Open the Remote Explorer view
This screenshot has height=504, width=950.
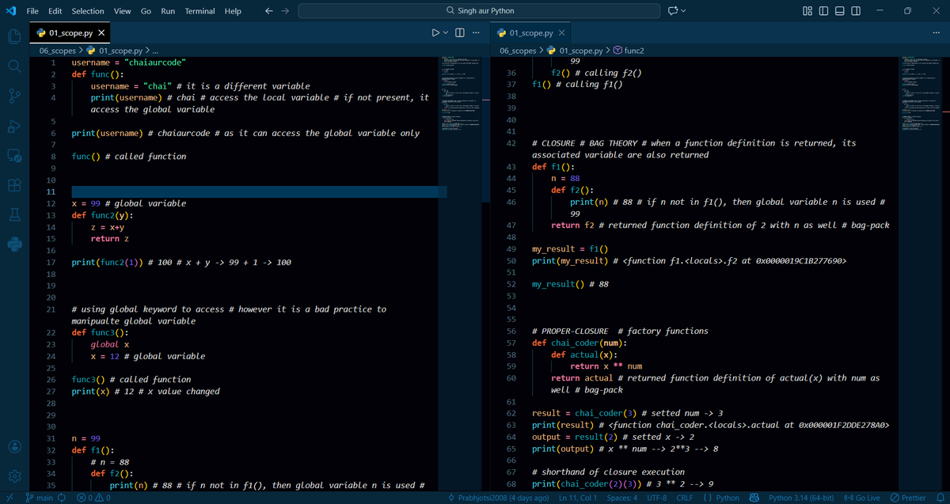pyautogui.click(x=14, y=156)
